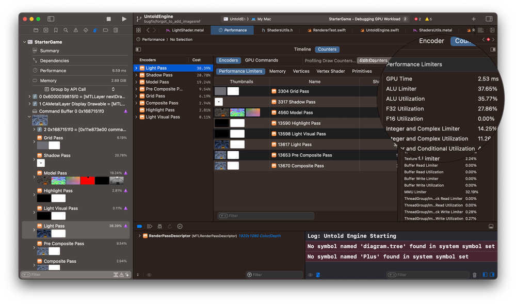516x304 pixels.
Task: Click the related items grid icon
Action: pyautogui.click(x=138, y=30)
